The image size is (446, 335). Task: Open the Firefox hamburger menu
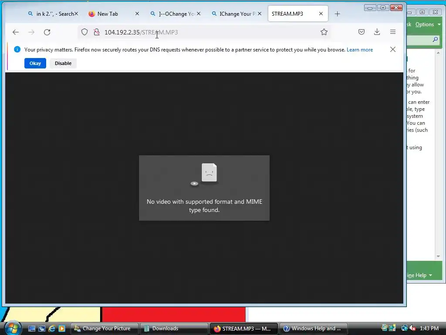393,32
